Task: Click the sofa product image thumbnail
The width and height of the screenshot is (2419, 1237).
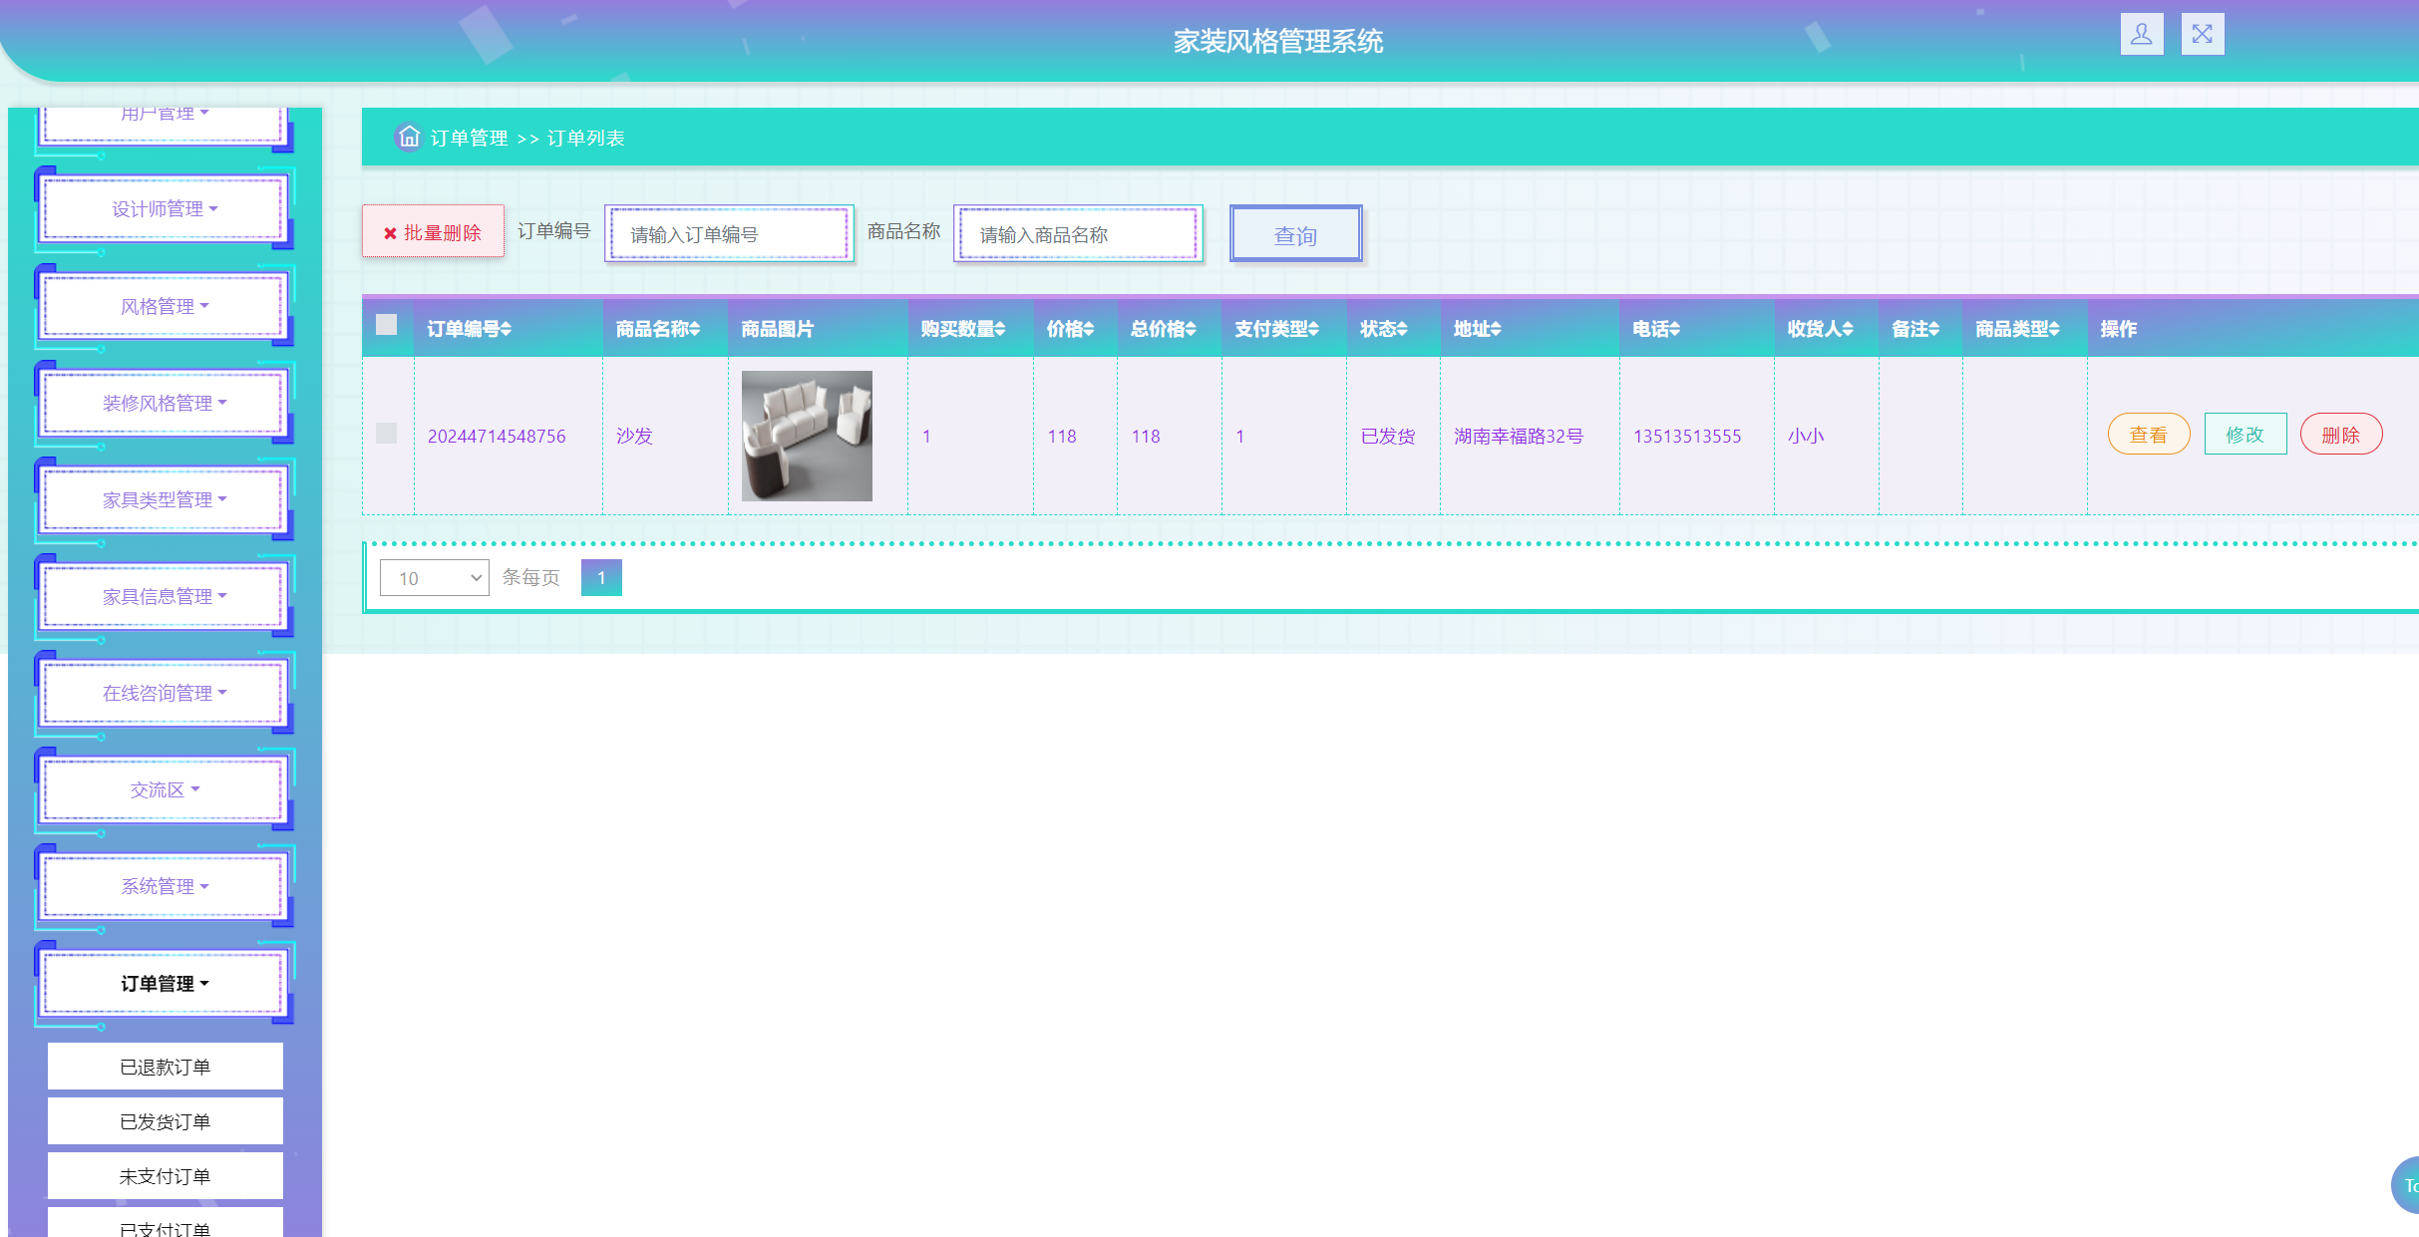Action: [x=807, y=436]
